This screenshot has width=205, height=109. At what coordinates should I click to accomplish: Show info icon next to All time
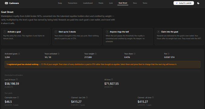[x=112, y=79]
